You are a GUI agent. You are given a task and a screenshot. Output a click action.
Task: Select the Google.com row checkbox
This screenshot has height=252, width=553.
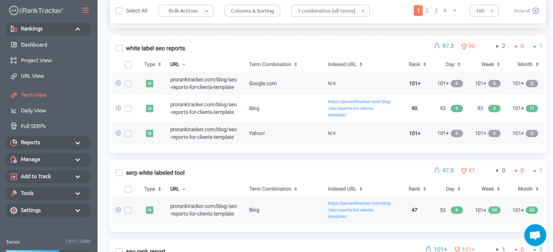tap(128, 84)
